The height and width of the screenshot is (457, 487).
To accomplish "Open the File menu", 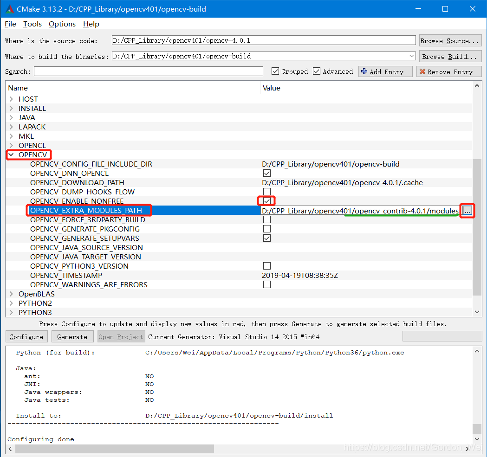I will (10, 24).
